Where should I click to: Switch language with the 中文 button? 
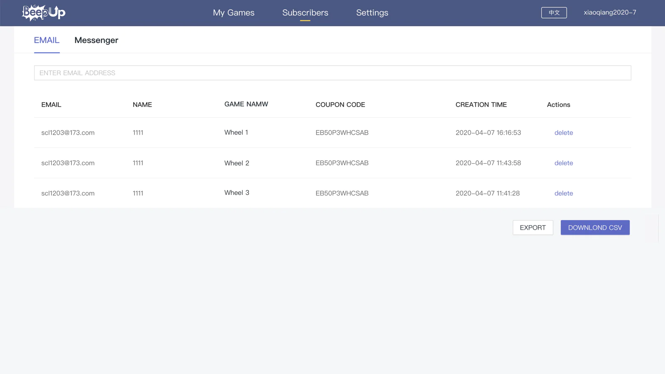tap(554, 12)
